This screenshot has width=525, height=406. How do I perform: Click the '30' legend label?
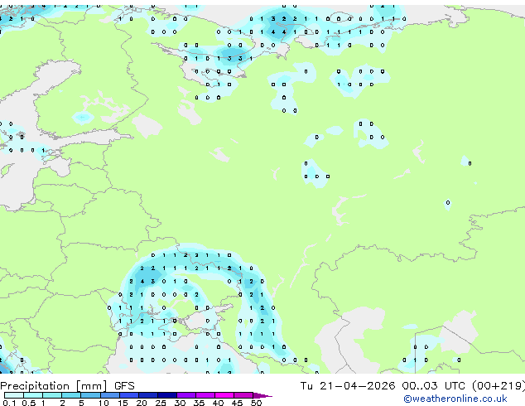[180, 403]
